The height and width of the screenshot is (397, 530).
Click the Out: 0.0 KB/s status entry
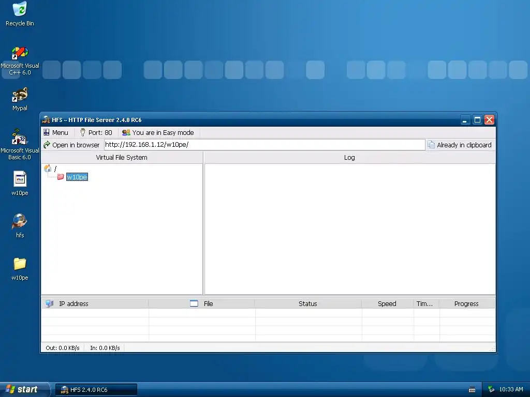point(63,348)
